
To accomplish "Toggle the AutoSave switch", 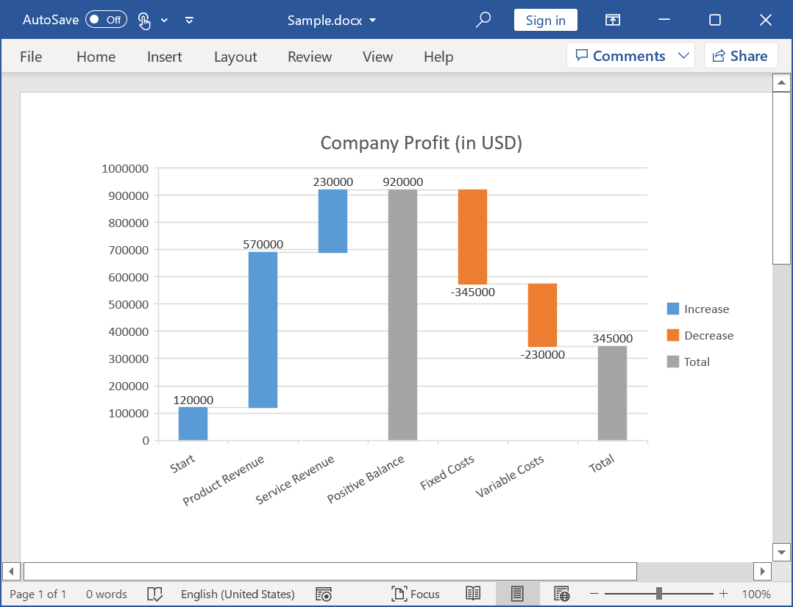I will (106, 20).
